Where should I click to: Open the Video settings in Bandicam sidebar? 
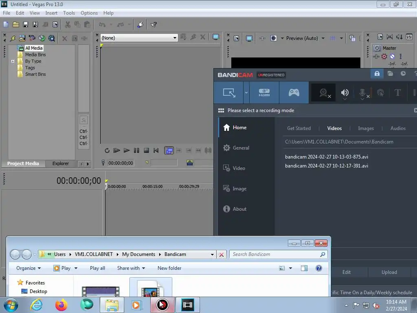(239, 168)
